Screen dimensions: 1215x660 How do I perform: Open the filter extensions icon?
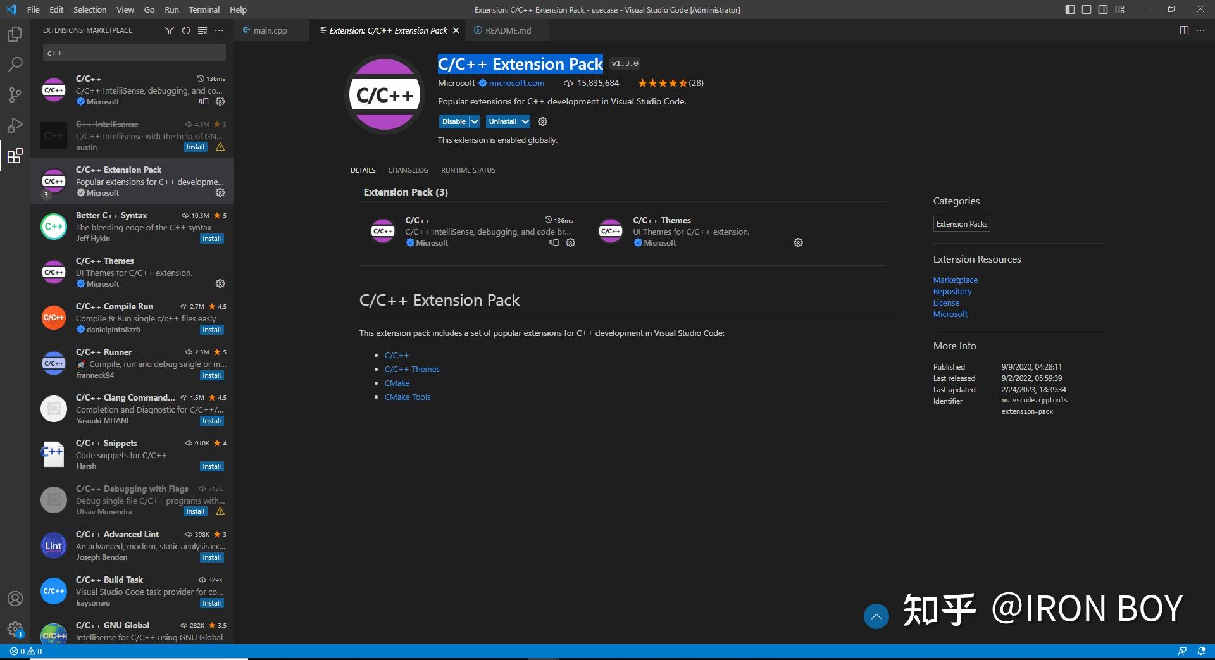click(x=169, y=30)
